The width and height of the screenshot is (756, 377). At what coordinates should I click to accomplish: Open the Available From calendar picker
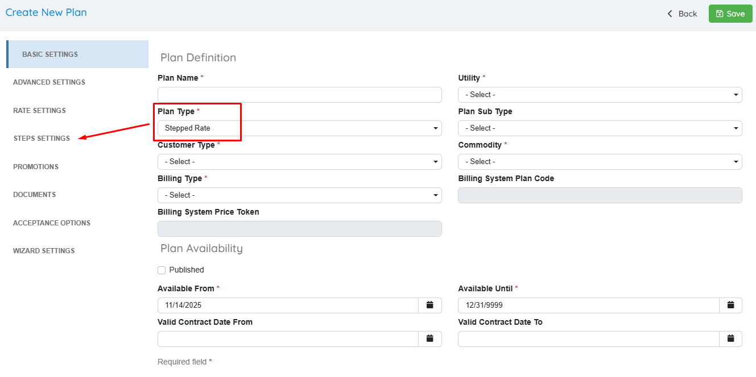coord(430,305)
